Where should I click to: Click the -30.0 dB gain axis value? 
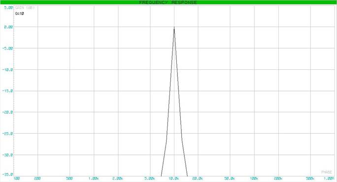pos(8,155)
